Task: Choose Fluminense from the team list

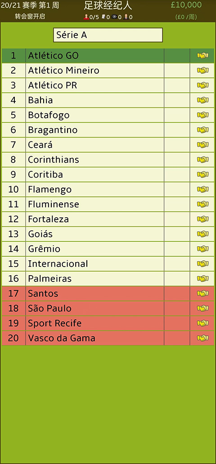Action: [108, 204]
